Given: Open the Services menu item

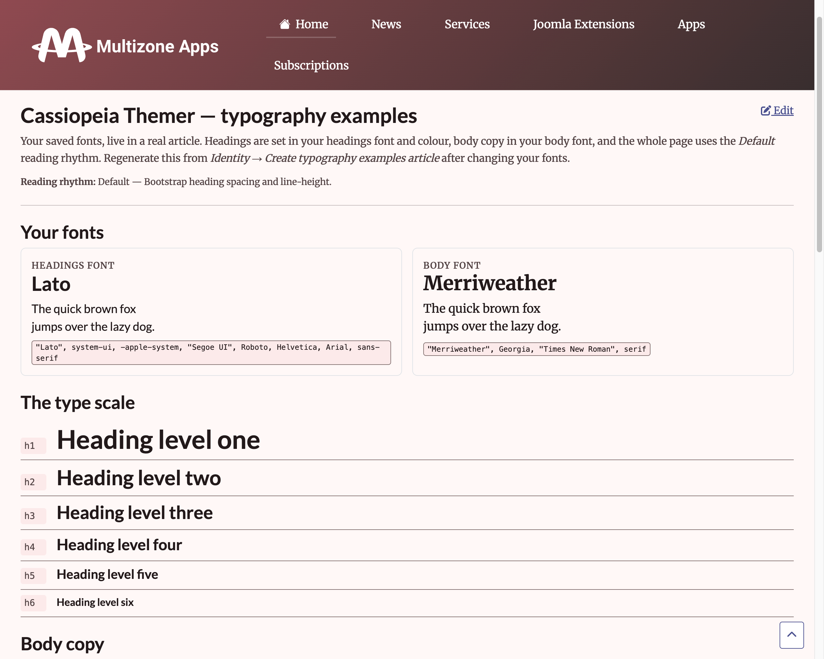Looking at the screenshot, I should coord(467,24).
